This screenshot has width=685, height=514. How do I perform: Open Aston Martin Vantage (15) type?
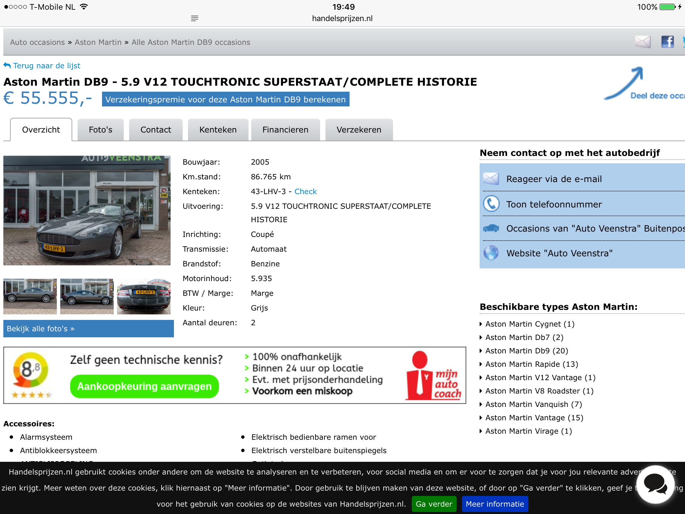534,418
